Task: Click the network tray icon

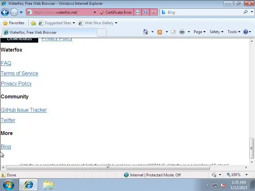Action: click(215, 185)
